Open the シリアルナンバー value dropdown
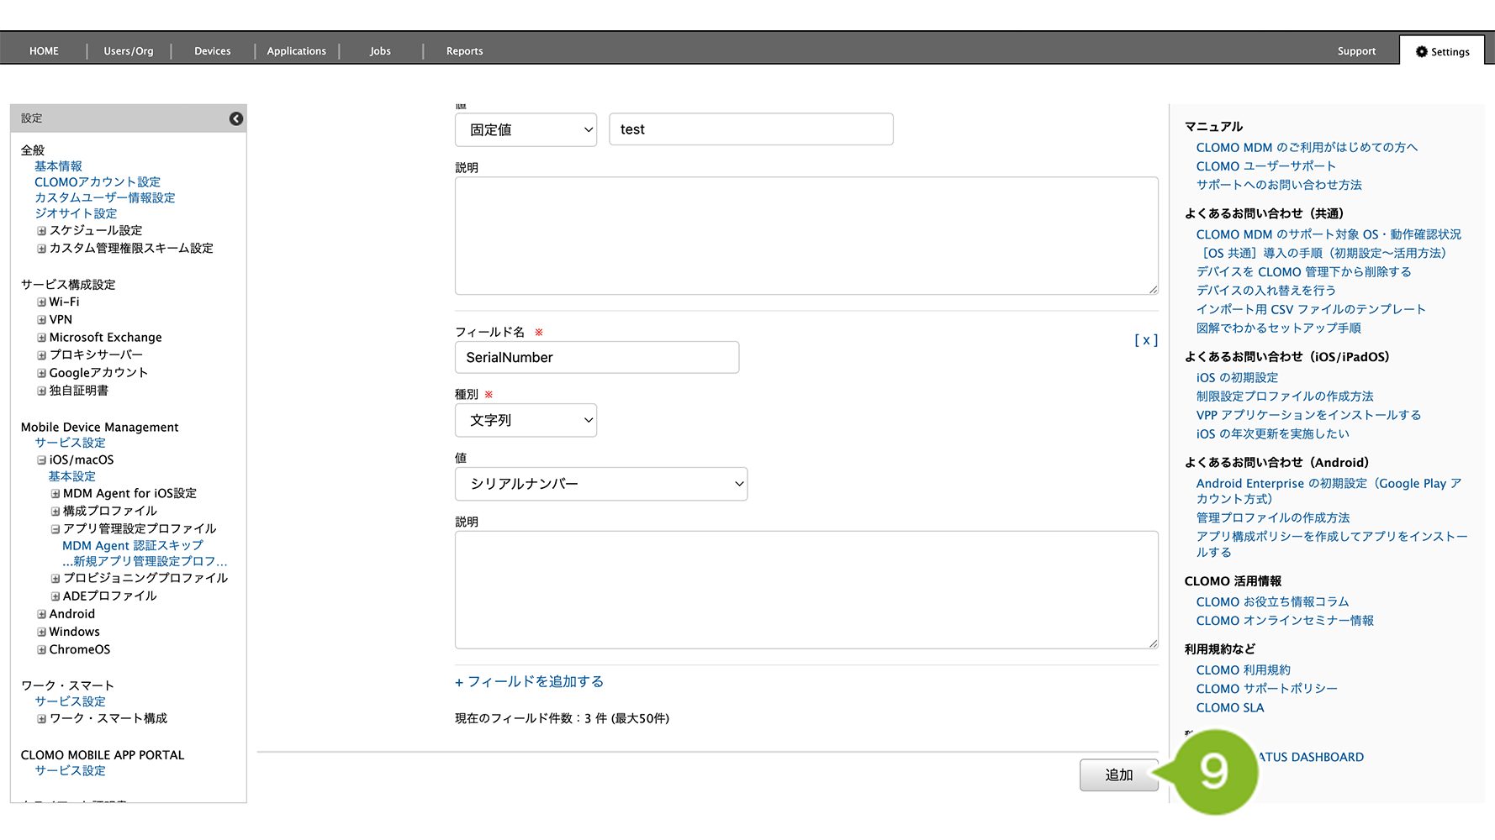 (x=600, y=485)
